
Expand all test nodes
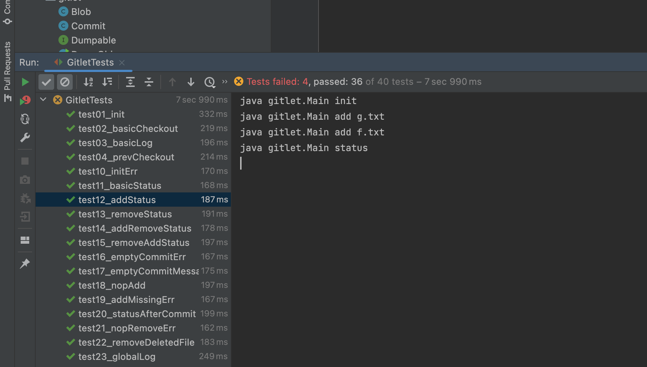[130, 82]
